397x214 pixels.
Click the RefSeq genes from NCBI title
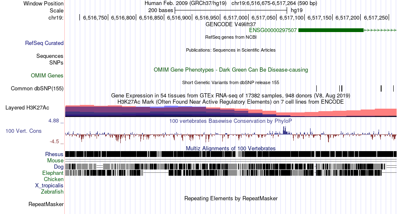231,37
